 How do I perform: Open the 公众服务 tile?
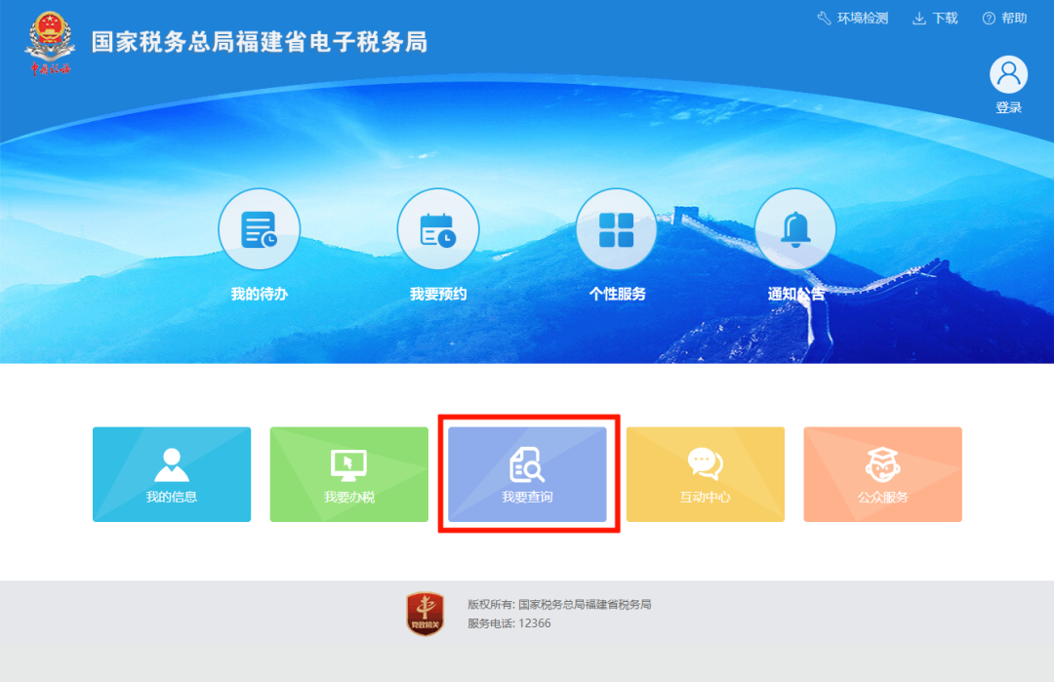(x=882, y=474)
